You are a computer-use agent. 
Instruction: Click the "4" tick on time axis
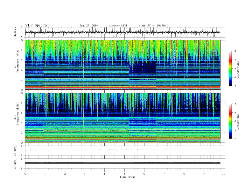pyautogui.click(x=104, y=174)
